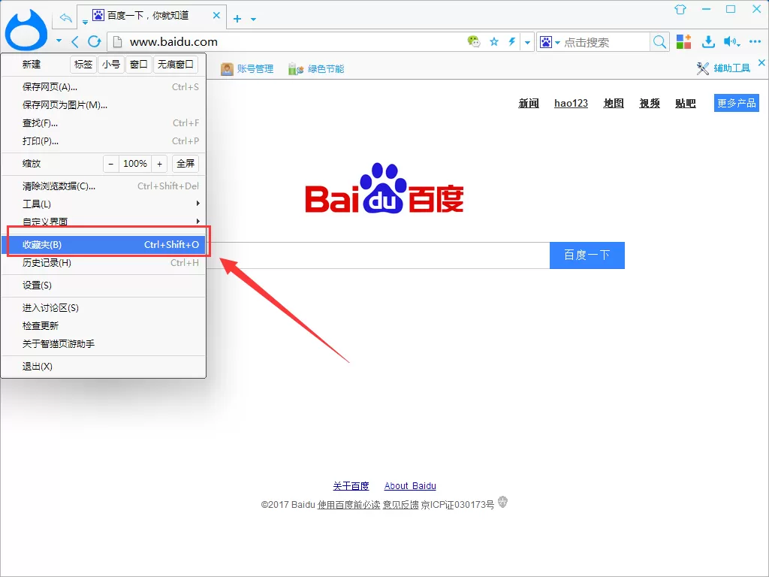Click the lightning speed mode icon
The height and width of the screenshot is (577, 769).
pyautogui.click(x=512, y=42)
